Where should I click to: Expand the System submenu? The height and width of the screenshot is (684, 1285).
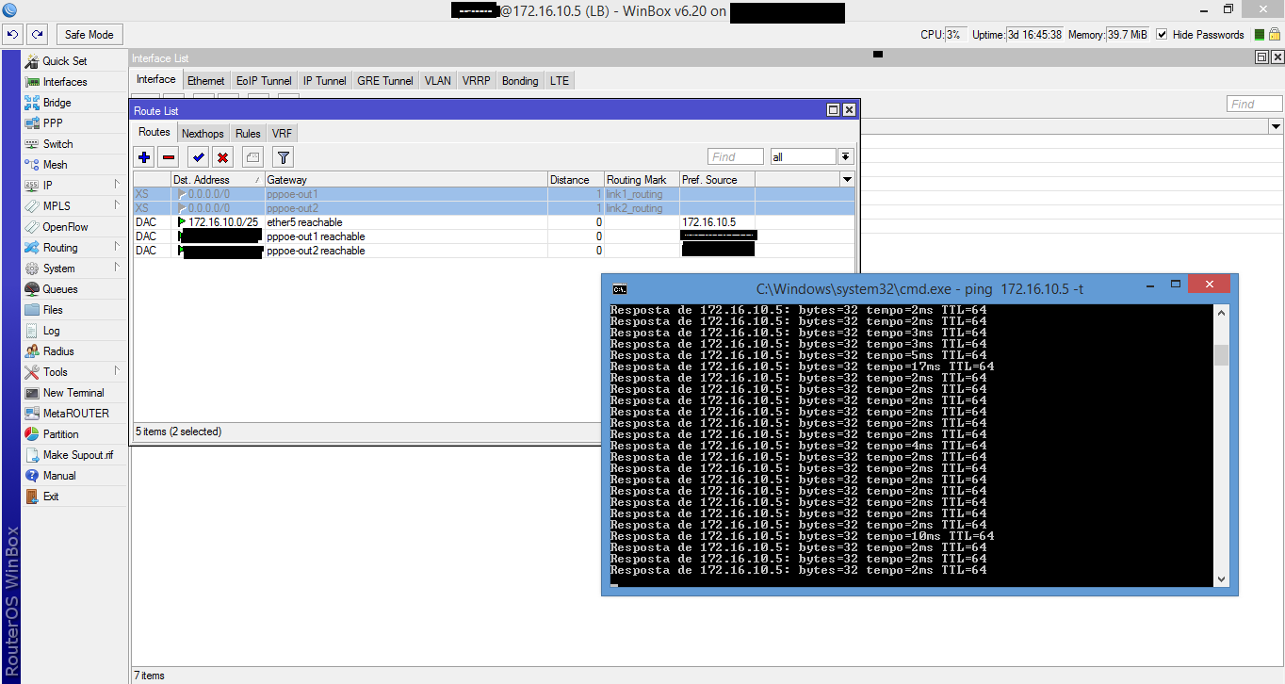[x=73, y=269]
